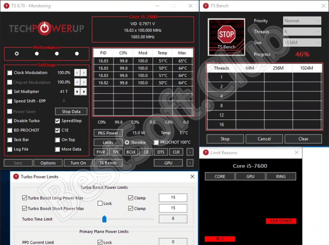Screen dimensions: 329x245
Task: Close the Limit Reasons window
Action: click(x=296, y=152)
